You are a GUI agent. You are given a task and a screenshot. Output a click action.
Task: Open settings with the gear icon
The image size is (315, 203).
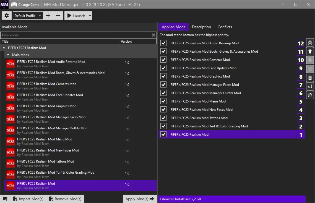[7, 16]
